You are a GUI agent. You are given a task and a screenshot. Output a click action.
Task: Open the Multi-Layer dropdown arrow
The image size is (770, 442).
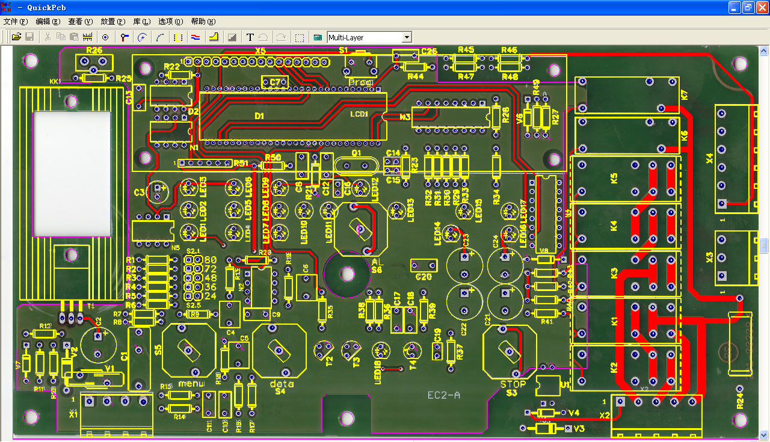pos(407,37)
